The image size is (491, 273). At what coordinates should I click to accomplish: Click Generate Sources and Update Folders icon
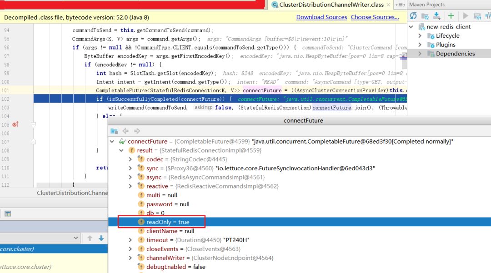point(425,16)
